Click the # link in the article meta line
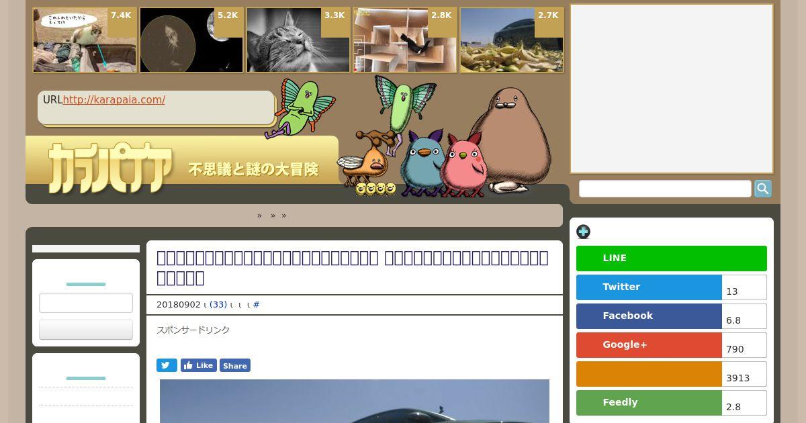This screenshot has width=806, height=423. pyautogui.click(x=256, y=305)
